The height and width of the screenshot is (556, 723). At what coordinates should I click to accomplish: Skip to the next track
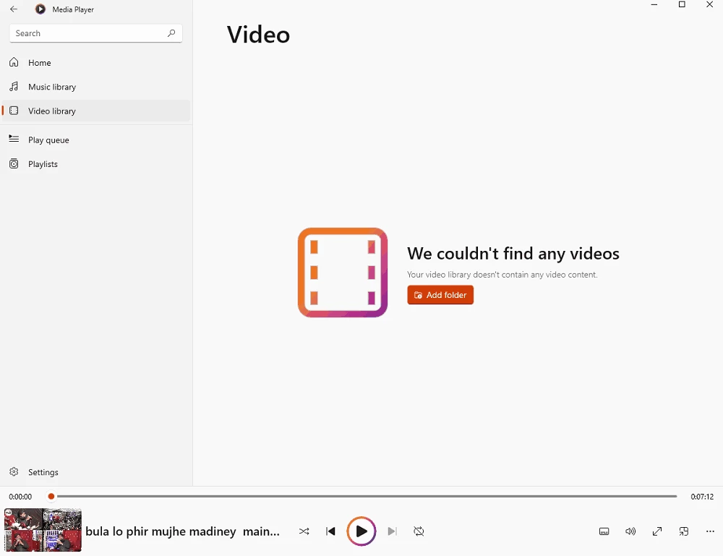coord(392,531)
